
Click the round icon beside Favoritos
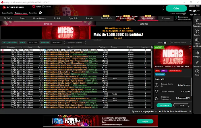40,13
